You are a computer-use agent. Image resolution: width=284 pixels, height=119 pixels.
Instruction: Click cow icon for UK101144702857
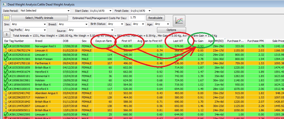(x=6, y=106)
